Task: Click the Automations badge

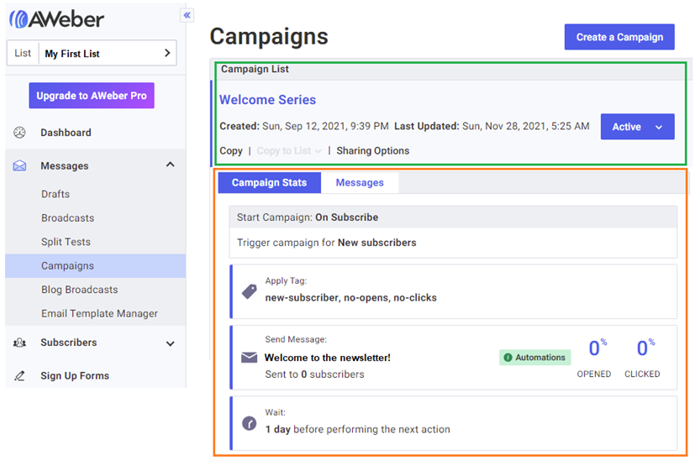Action: pyautogui.click(x=535, y=358)
